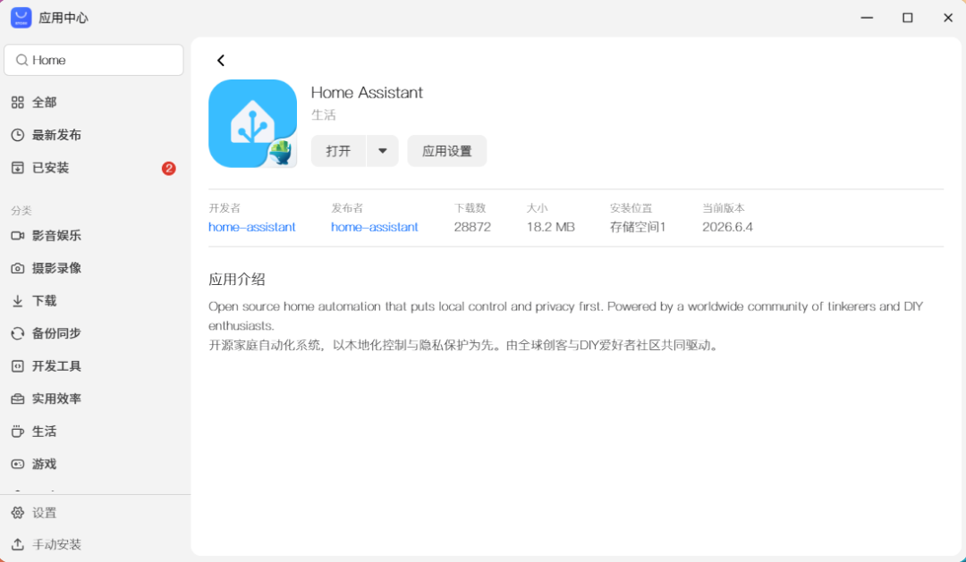Click the red badge showing 2
The image size is (966, 562).
[169, 168]
